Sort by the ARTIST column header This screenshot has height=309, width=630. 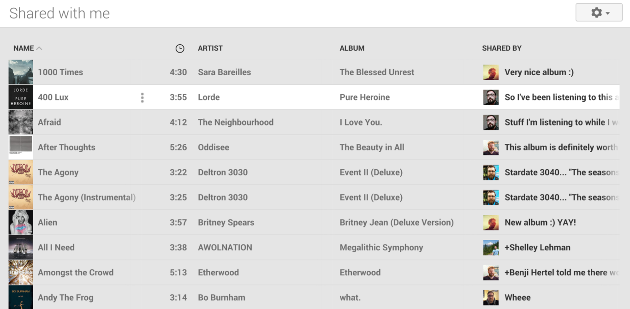(x=210, y=48)
